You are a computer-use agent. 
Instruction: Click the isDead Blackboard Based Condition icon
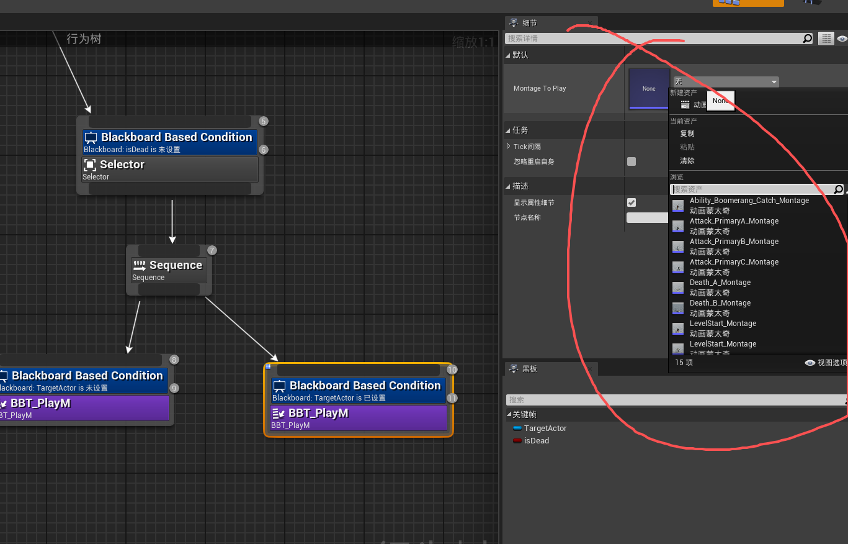click(x=91, y=138)
